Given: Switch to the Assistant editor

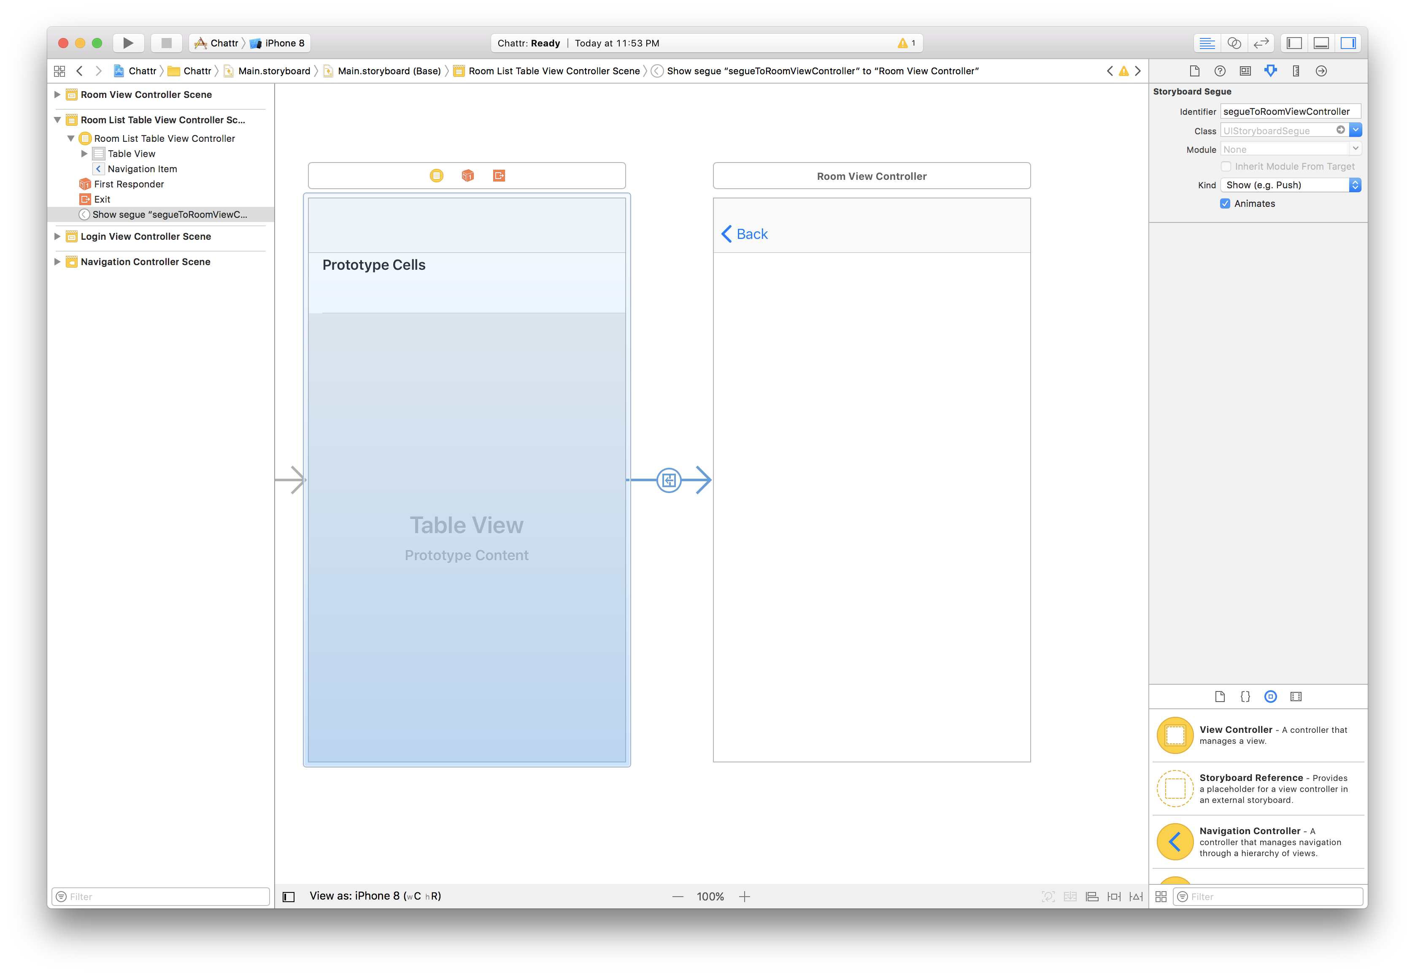Looking at the screenshot, I should 1235,43.
